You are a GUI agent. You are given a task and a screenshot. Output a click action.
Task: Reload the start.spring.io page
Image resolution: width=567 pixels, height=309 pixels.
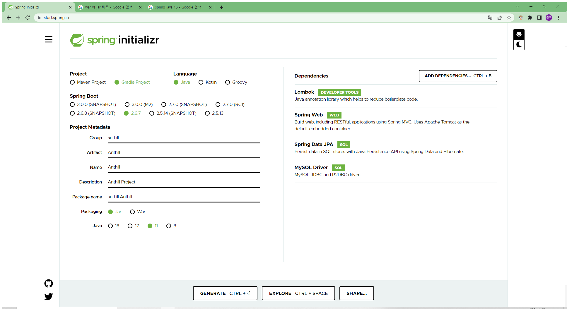tap(28, 18)
